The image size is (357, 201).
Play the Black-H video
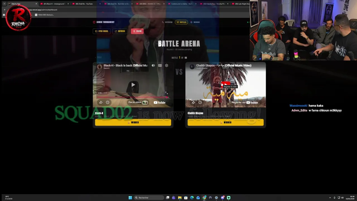click(x=133, y=85)
